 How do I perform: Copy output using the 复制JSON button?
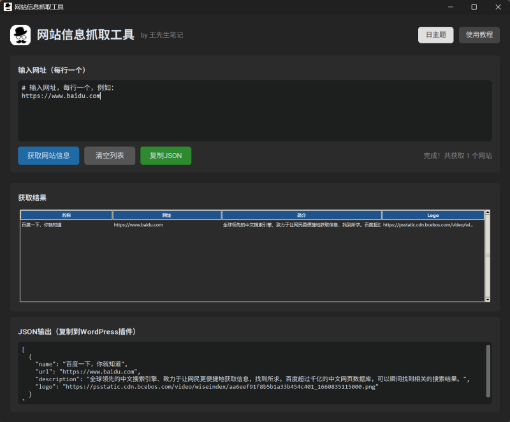tap(166, 156)
